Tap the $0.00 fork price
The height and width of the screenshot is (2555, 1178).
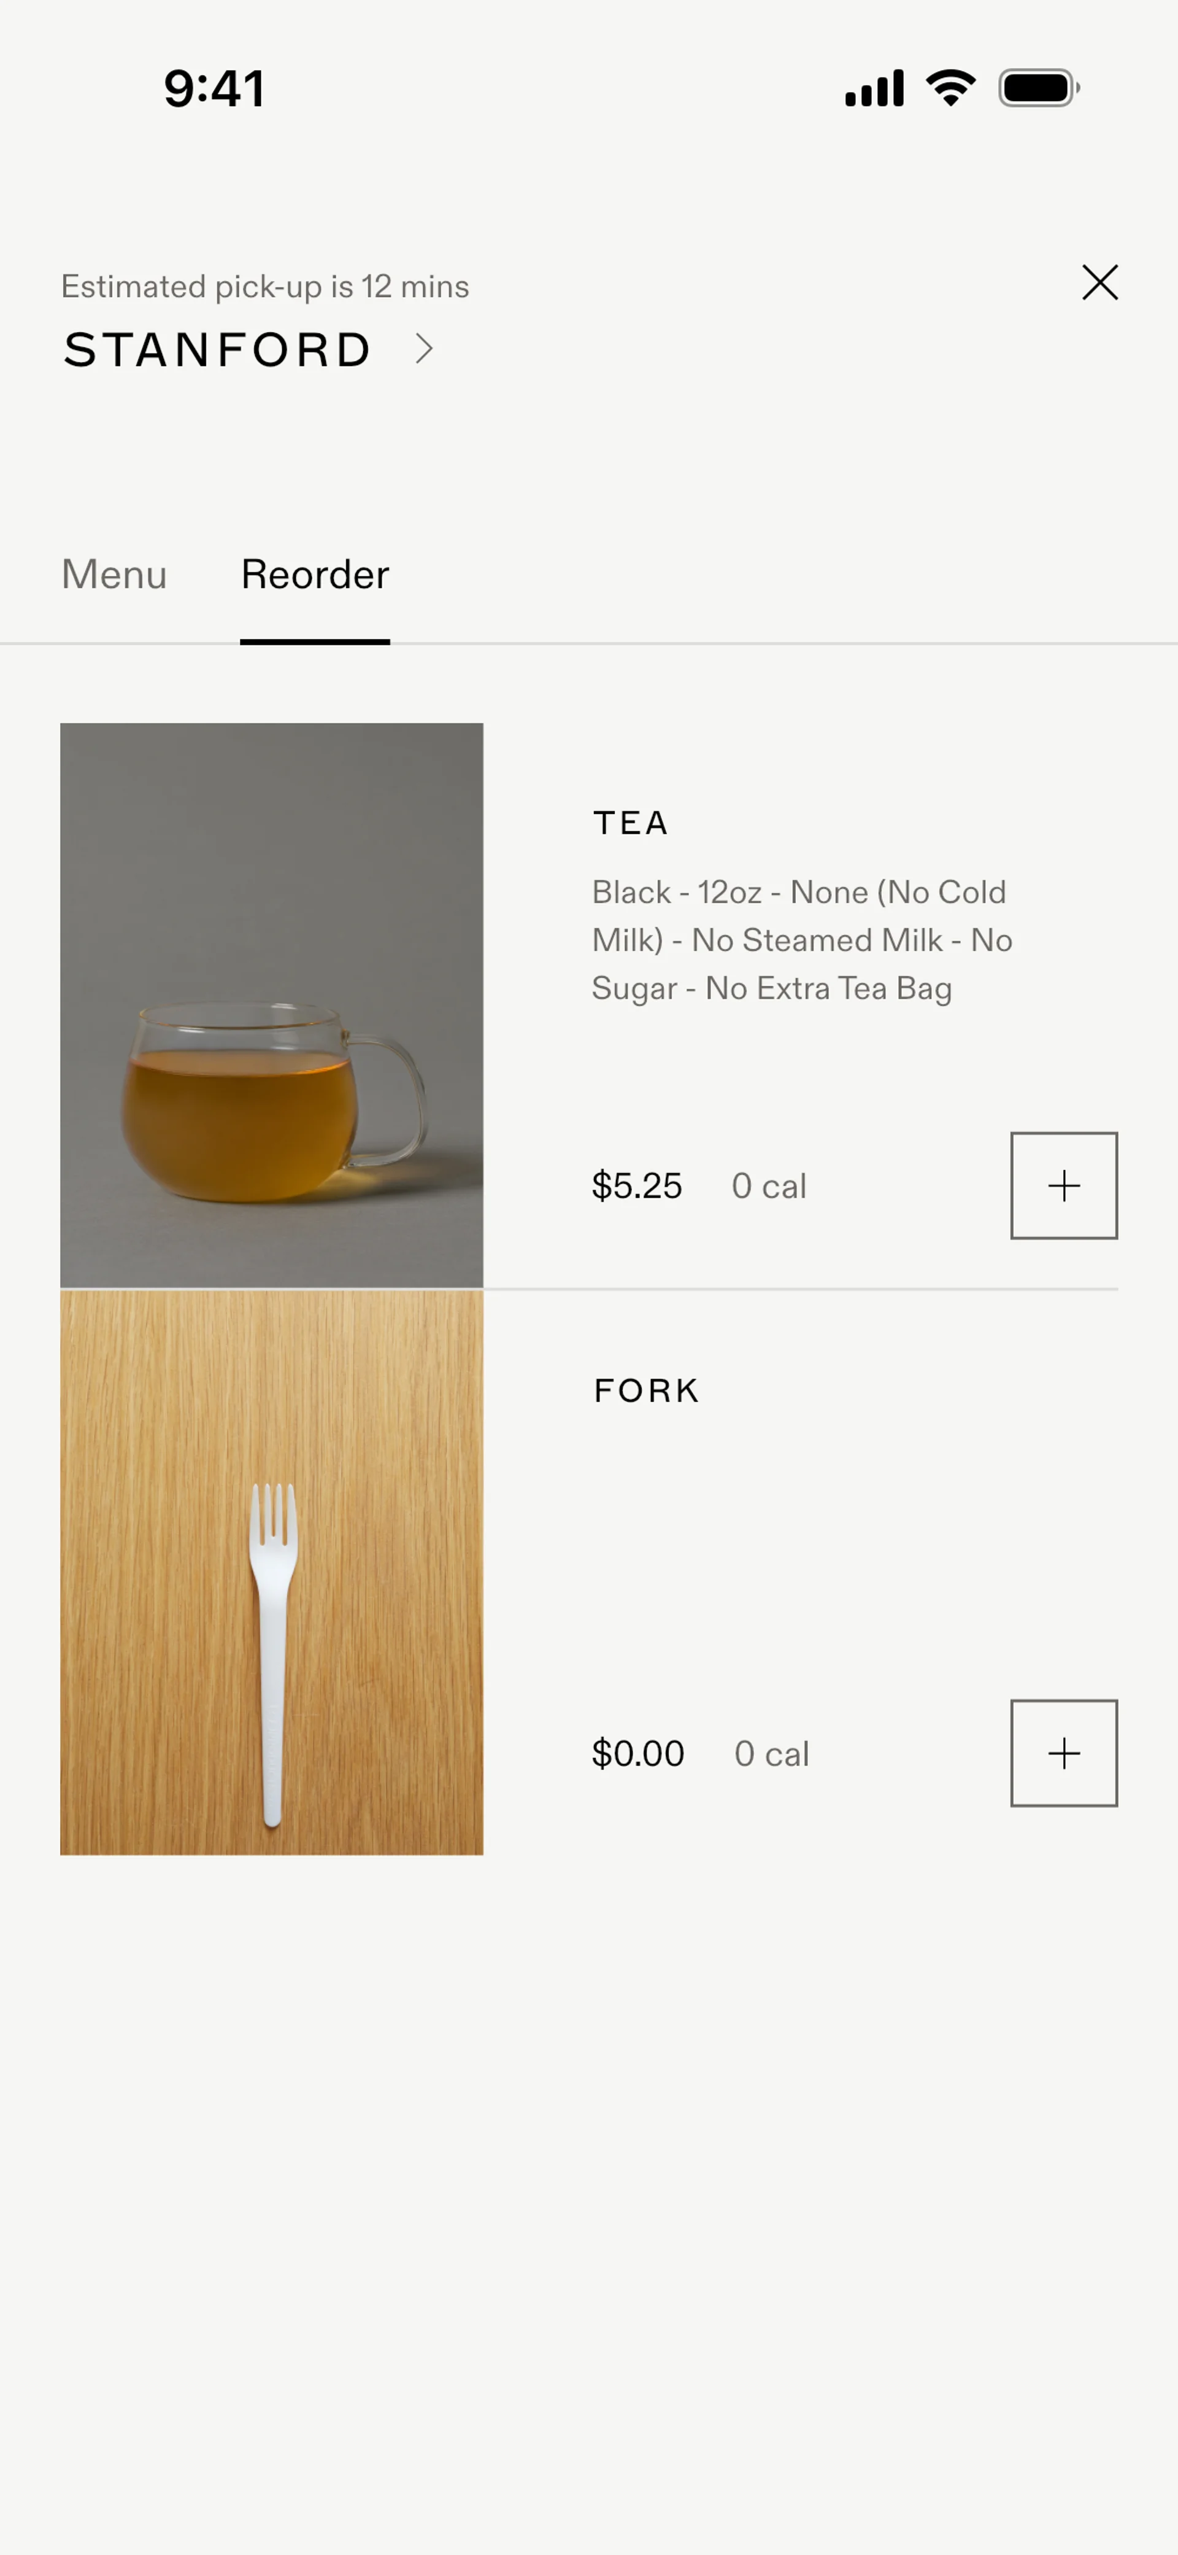[637, 1754]
